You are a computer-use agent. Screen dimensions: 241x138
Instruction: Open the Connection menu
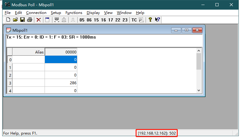[x=36, y=13]
